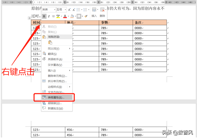The width and height of the screenshot is (197, 139).
Task: Click the table move handle at table corner
Action: [29, 18]
